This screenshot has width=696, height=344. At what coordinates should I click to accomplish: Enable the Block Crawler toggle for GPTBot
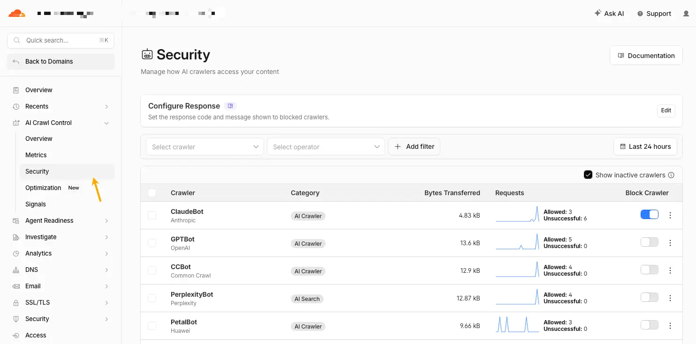pos(650,242)
